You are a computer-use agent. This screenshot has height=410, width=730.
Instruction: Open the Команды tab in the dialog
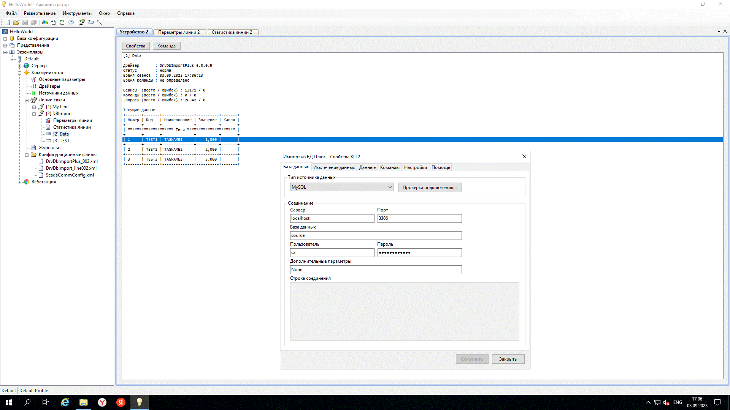(390, 167)
